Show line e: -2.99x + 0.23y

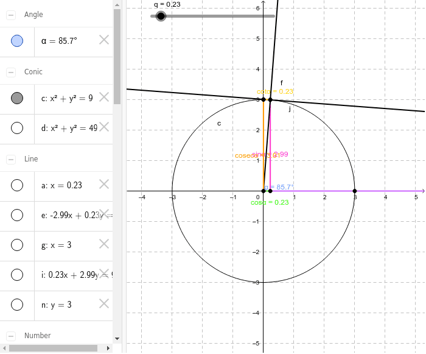tap(17, 215)
